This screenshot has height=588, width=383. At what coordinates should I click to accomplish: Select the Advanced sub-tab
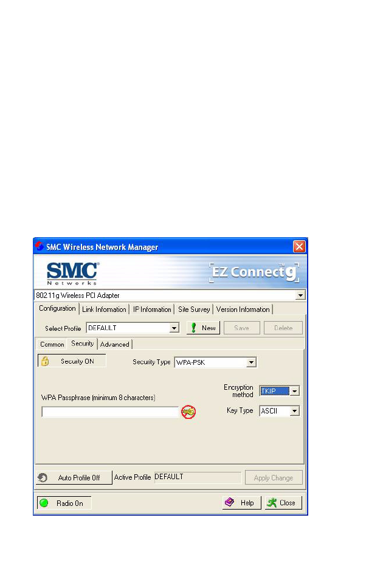[x=115, y=344]
